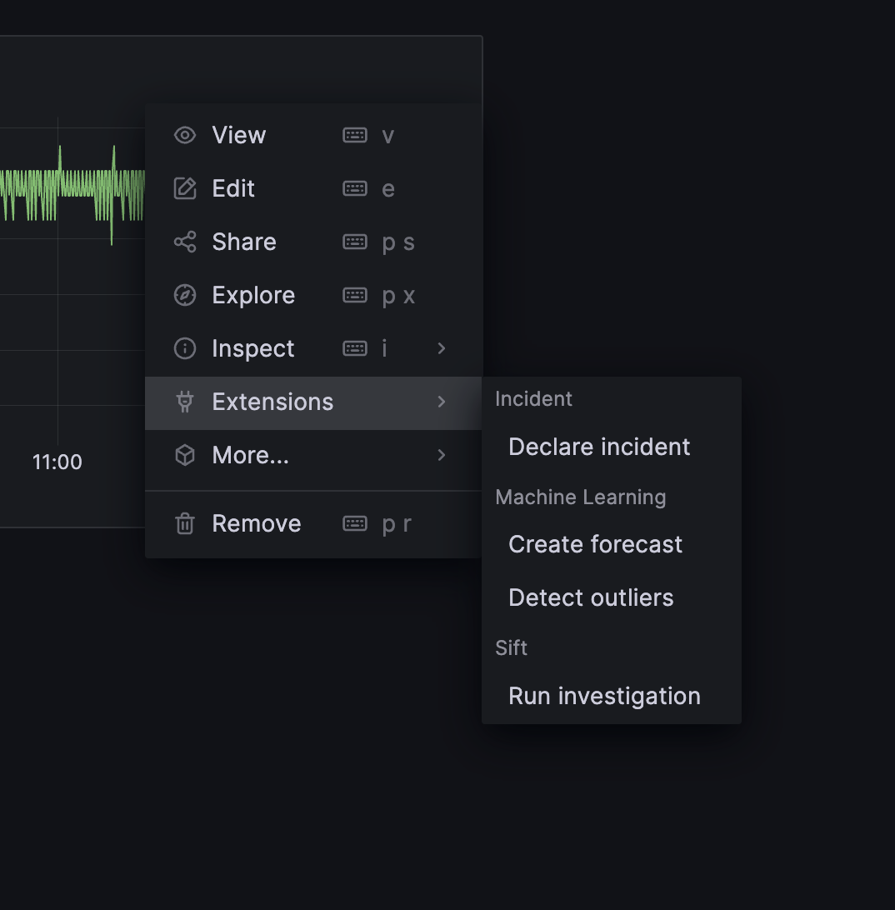Screen dimensions: 895x910
Task: Click Run investigation under Sift
Action: point(604,696)
